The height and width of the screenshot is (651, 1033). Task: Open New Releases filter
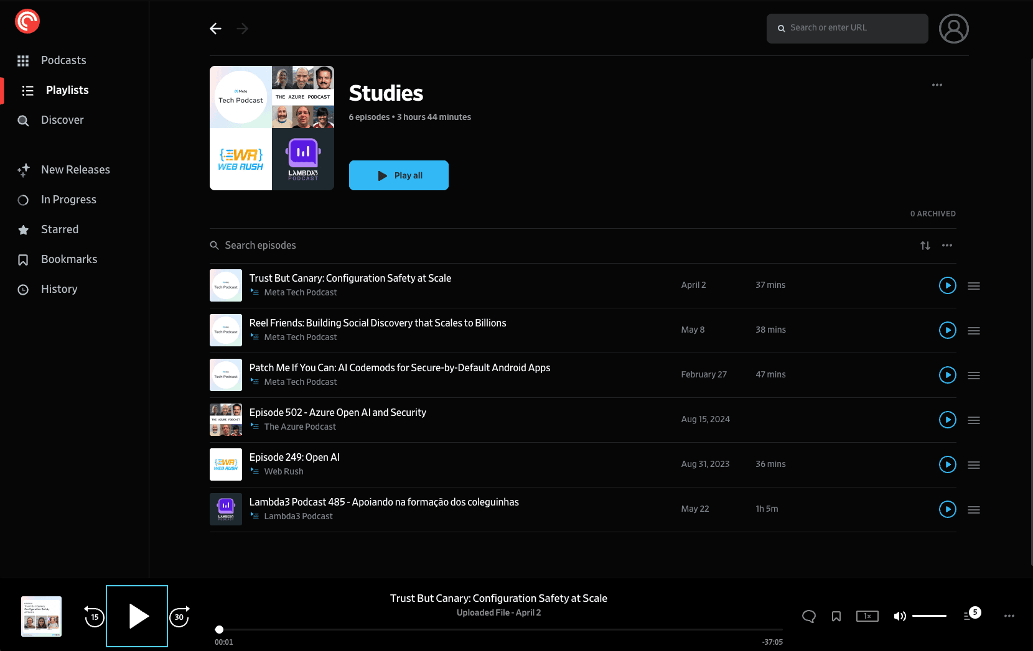tap(75, 170)
